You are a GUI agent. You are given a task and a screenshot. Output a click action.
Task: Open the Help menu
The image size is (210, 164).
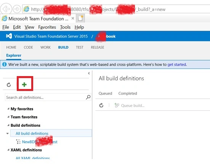coord(79,27)
